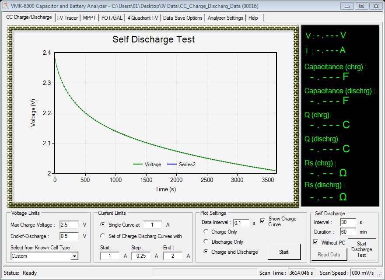
Task: Click the Status: Ready text
Action: click(21, 273)
